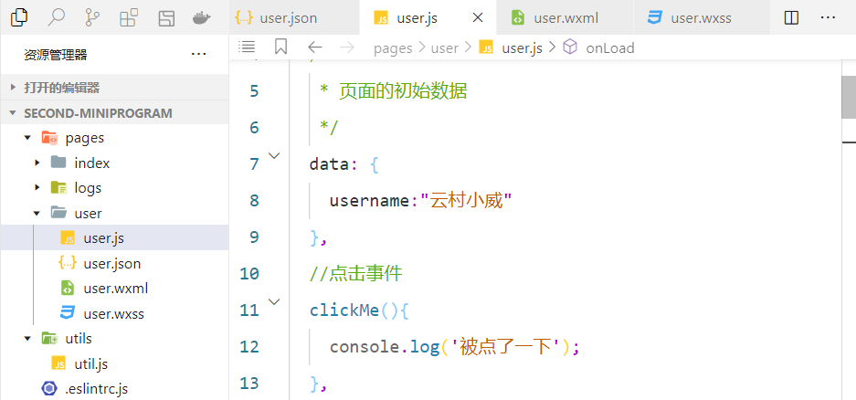Click the onLoad breadcrumb symbol
This screenshot has width=856, height=400.
click(609, 47)
